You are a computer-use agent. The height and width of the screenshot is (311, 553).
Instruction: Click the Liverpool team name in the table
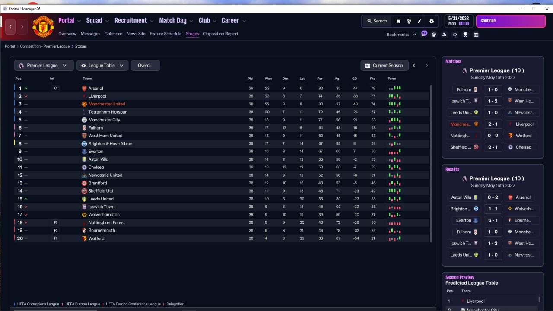[x=97, y=96]
